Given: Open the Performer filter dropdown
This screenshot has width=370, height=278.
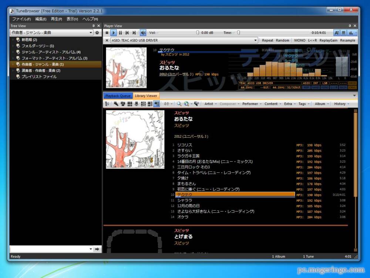Looking at the screenshot, I should 252,104.
